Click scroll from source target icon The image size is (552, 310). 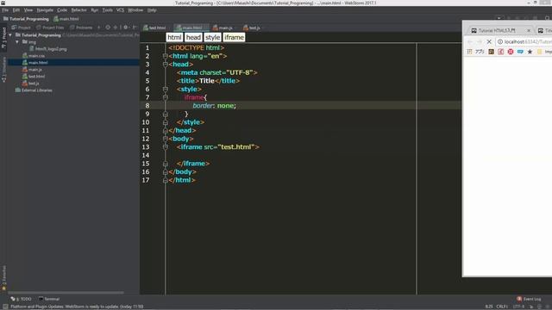point(108,28)
